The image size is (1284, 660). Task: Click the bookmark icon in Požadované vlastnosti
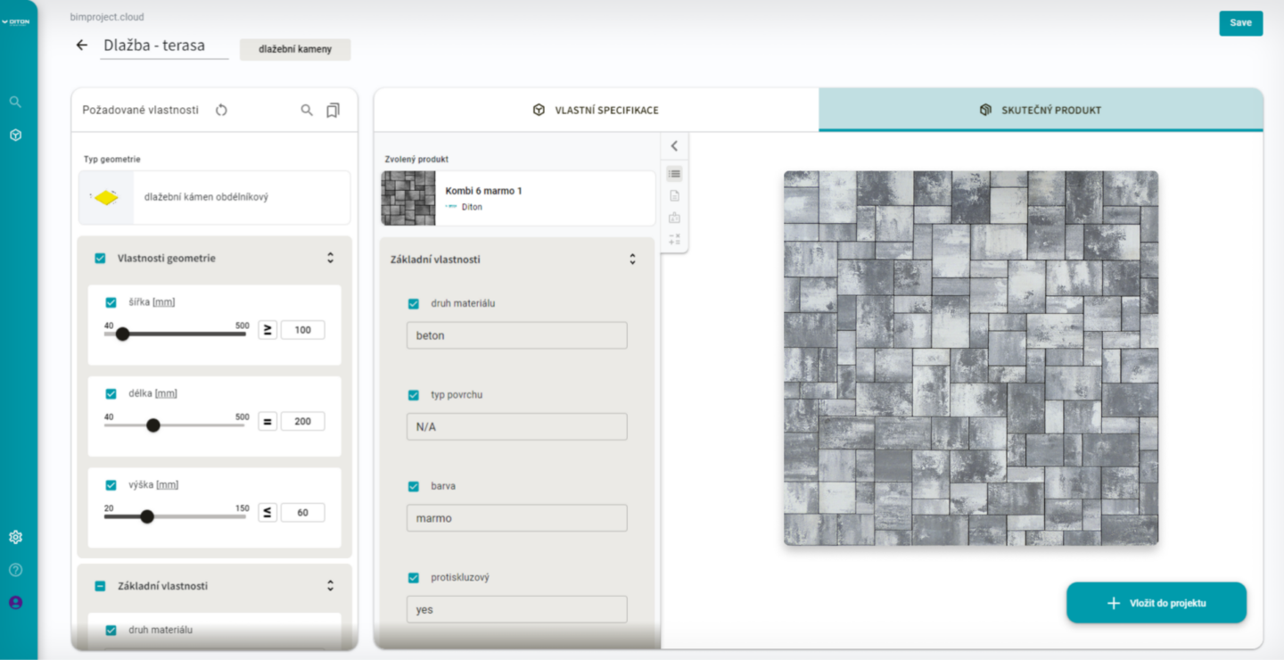tap(333, 110)
